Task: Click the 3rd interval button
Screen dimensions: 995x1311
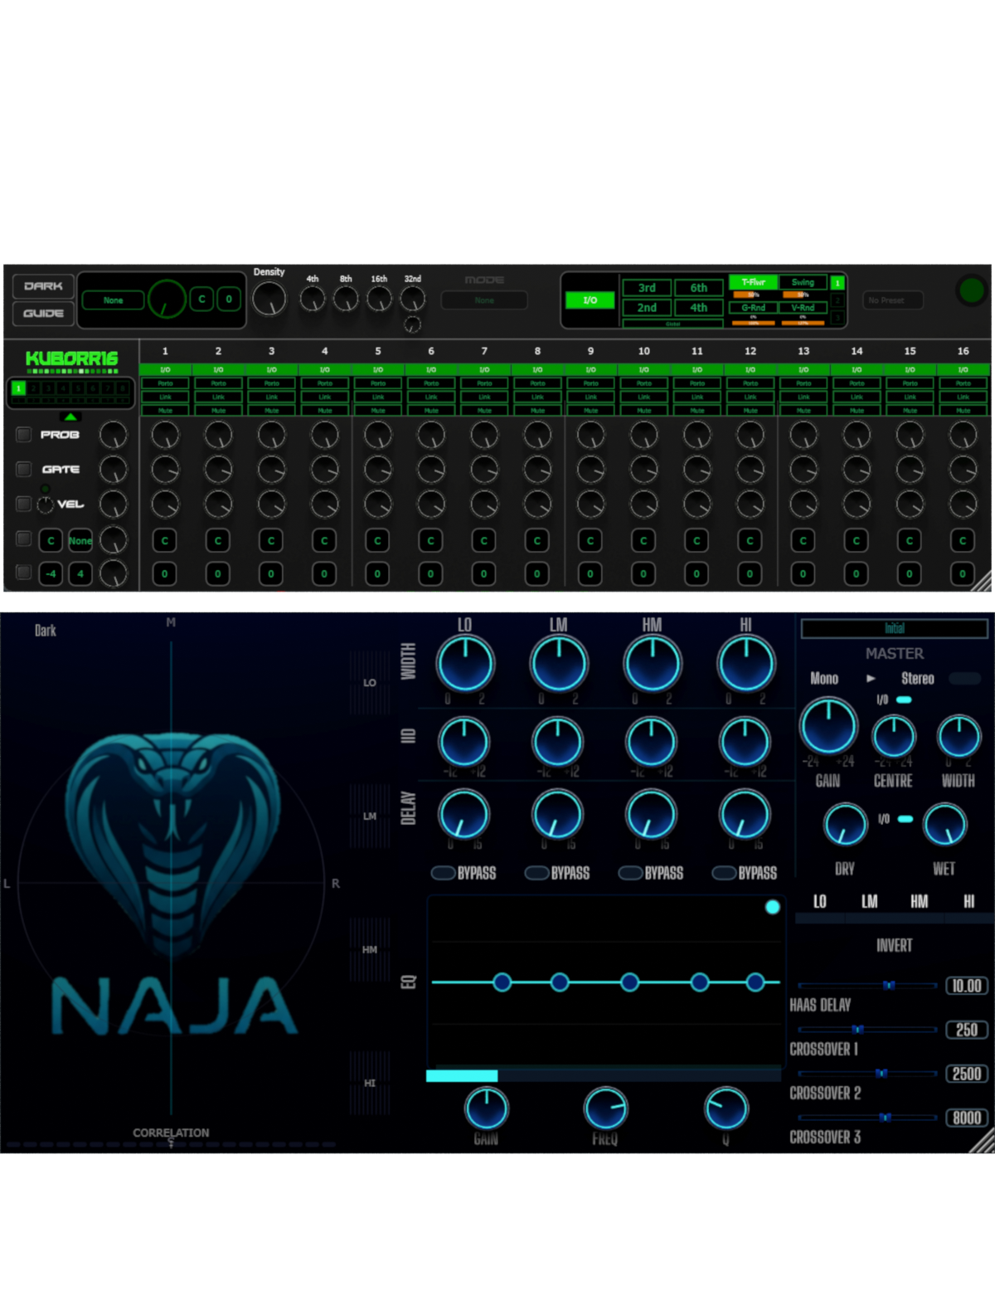Action: [x=647, y=288]
